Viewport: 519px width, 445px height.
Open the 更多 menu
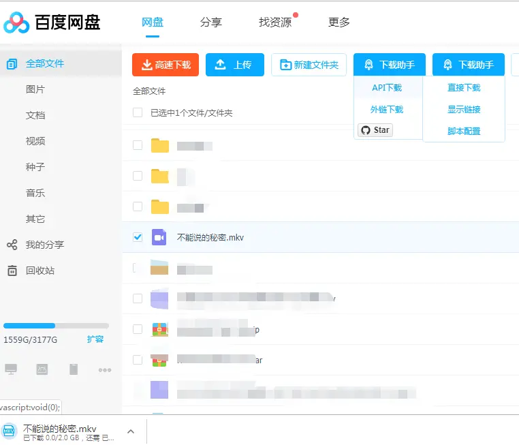click(339, 22)
